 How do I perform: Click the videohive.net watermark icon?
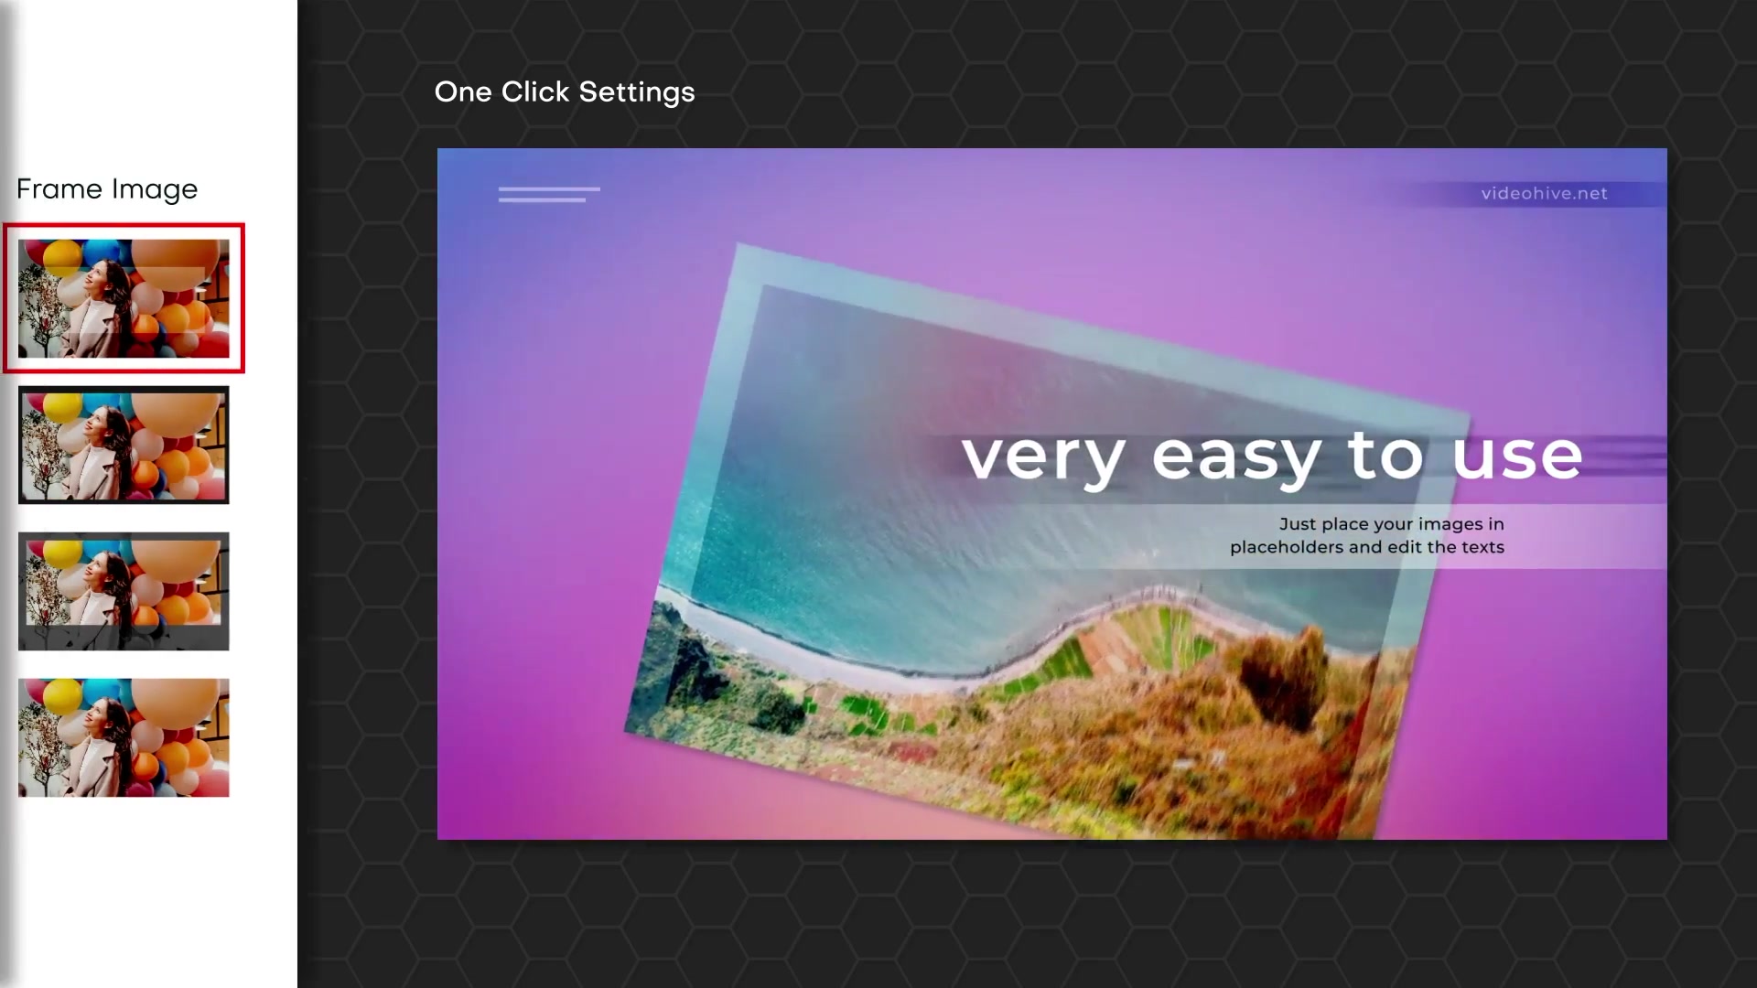point(1545,193)
